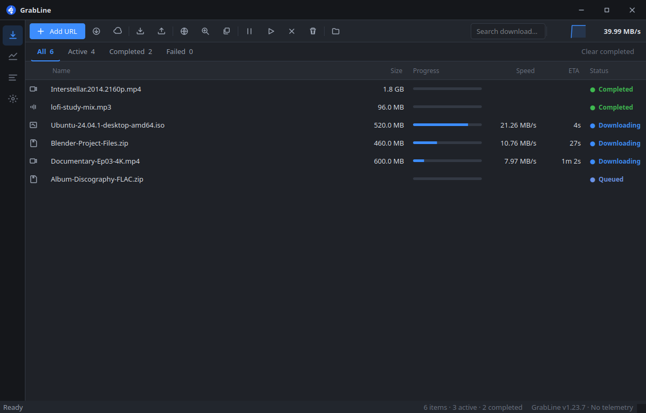646x413 pixels.
Task: Open download folder with the folder icon
Action: [x=336, y=31]
